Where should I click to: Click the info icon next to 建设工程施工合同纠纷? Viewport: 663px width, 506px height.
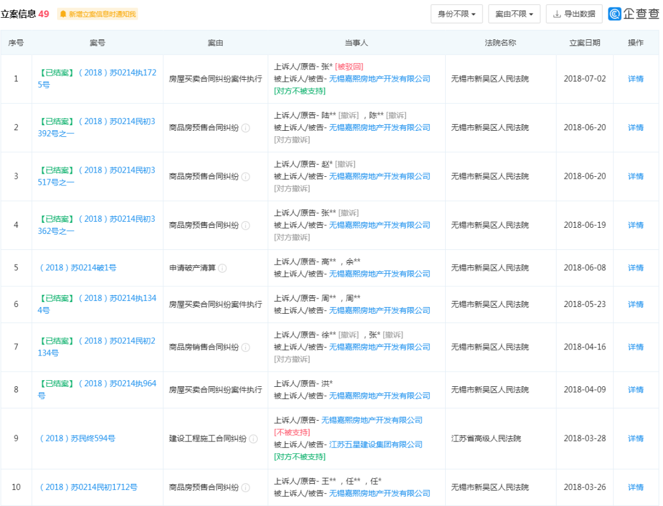(x=254, y=438)
